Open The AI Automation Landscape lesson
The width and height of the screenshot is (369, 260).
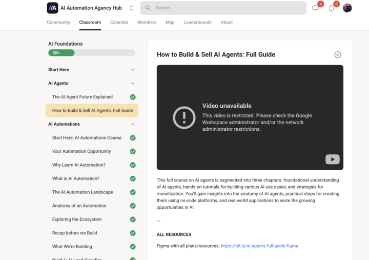[83, 192]
